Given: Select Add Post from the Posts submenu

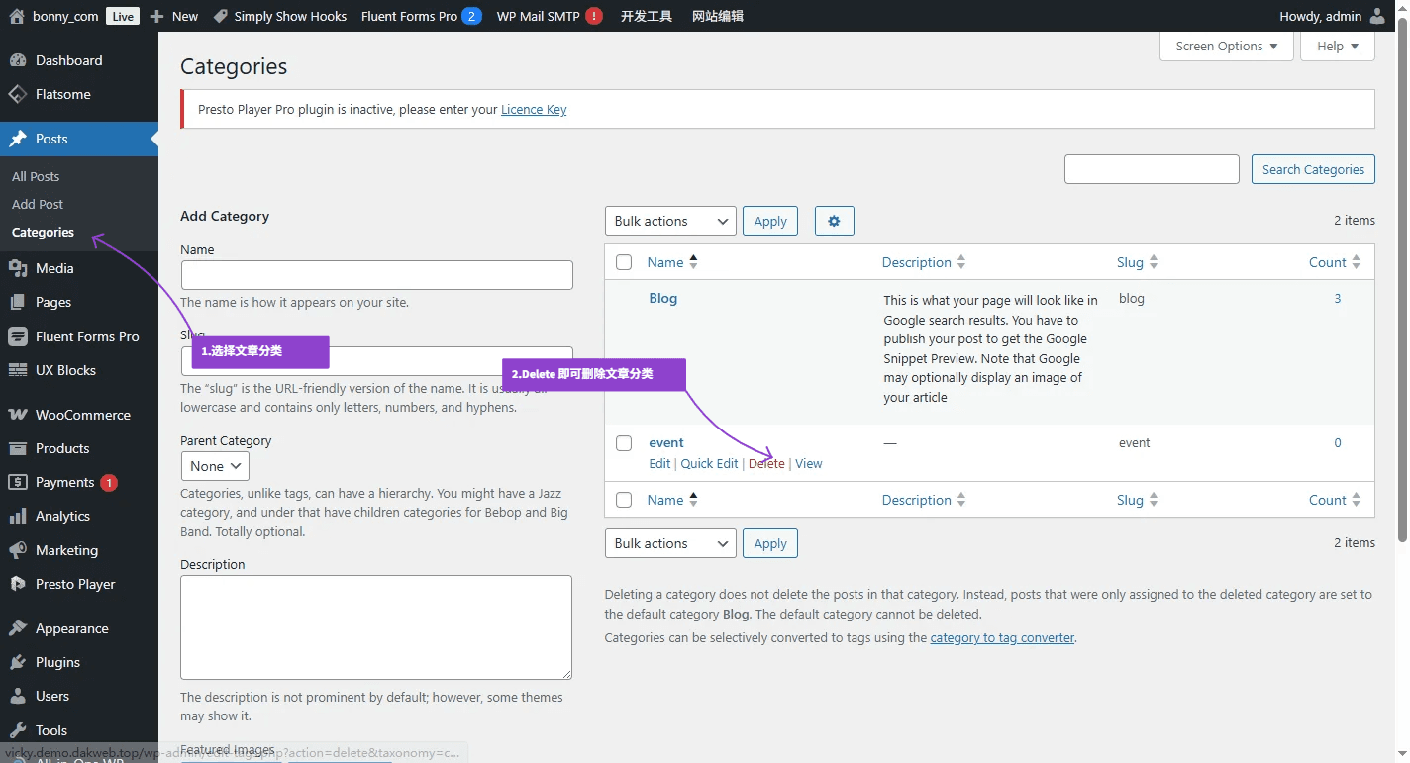Looking at the screenshot, I should coord(38,204).
